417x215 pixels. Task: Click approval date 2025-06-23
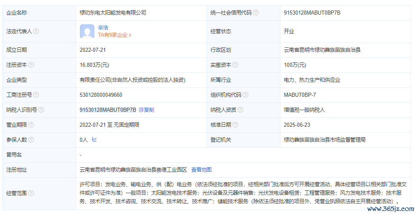tap(297, 125)
